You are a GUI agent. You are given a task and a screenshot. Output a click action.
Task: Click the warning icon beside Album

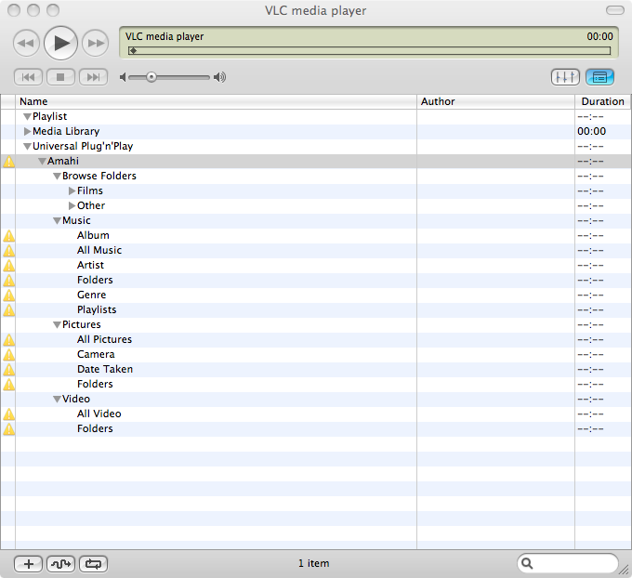(9, 236)
